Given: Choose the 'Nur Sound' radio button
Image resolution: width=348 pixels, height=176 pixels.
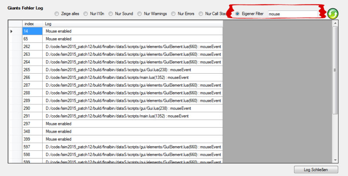Looking at the screenshot, I should click(111, 14).
